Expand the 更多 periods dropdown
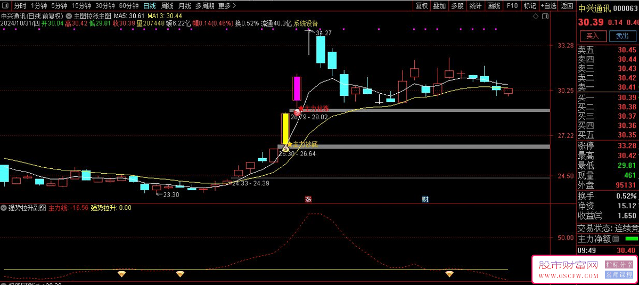Image resolution: width=639 pixels, height=285 pixels. tap(227, 6)
